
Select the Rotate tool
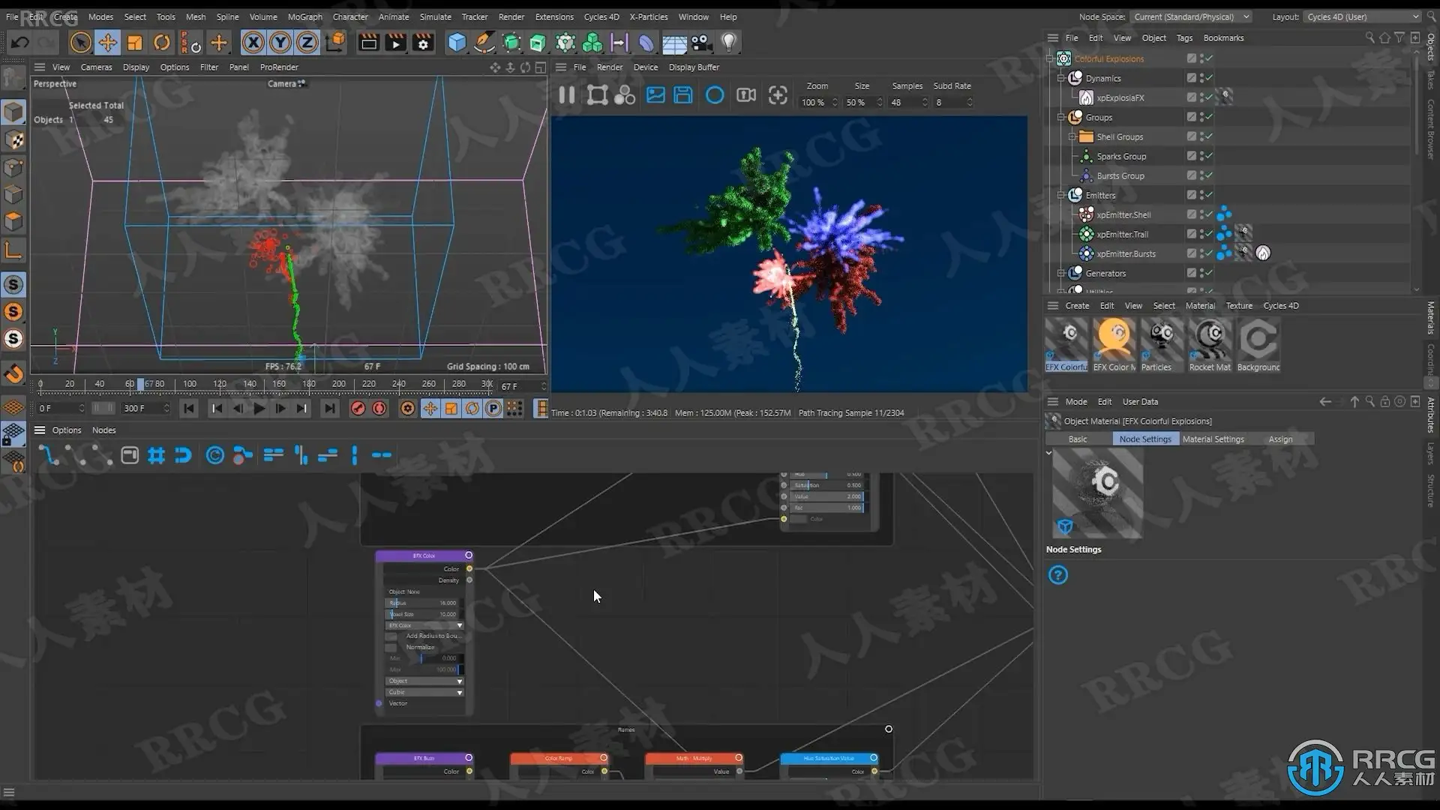(x=161, y=43)
